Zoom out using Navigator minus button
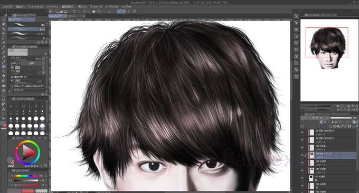359x193 pixels. tap(342, 106)
